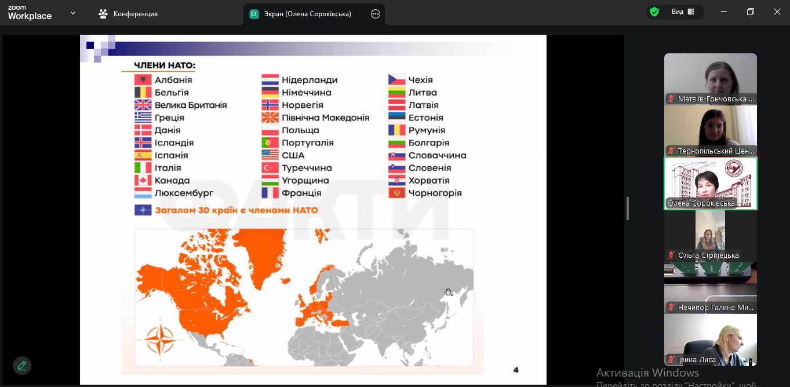Click the divider handle beside the shared screen
The height and width of the screenshot is (387, 790).
628,209
